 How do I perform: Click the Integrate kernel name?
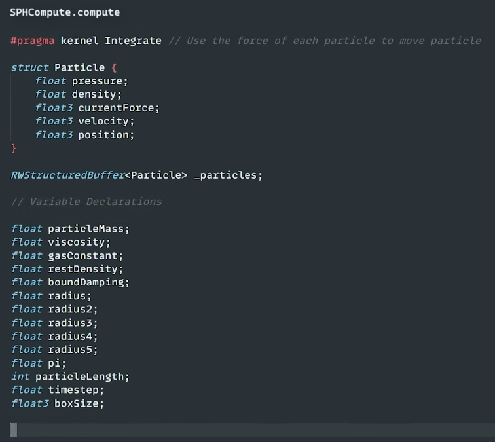click(x=133, y=41)
